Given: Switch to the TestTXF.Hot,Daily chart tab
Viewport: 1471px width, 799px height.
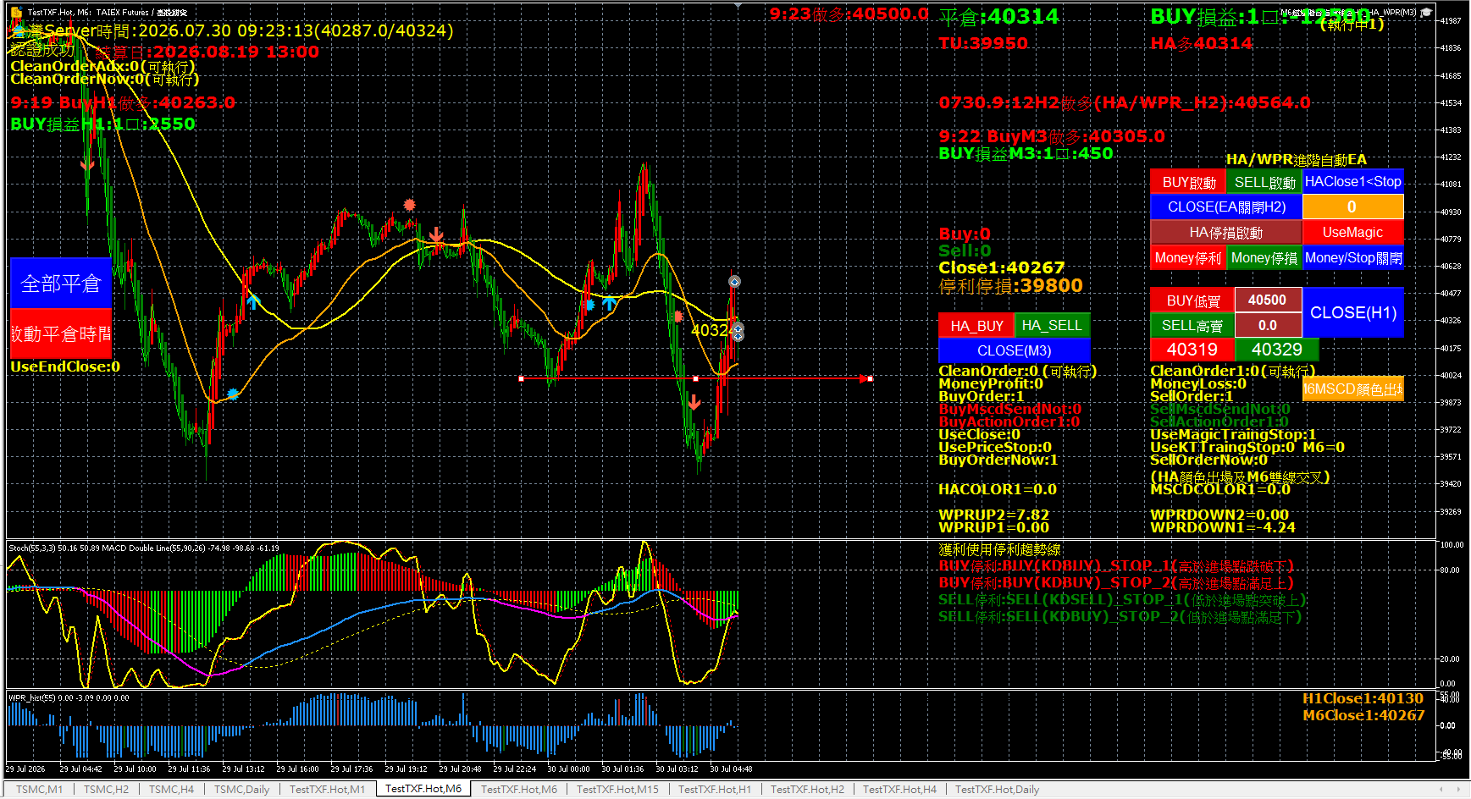Looking at the screenshot, I should point(997,789).
